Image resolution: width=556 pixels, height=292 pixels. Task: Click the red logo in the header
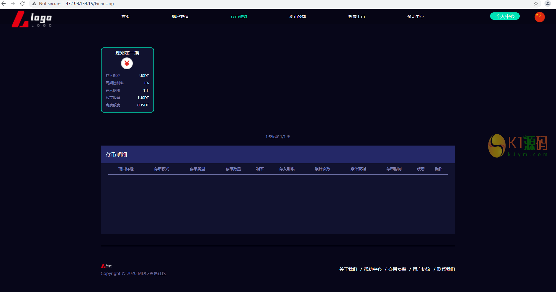(32, 19)
